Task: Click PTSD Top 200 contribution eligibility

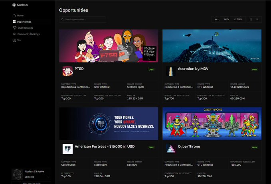Action: 99,99
